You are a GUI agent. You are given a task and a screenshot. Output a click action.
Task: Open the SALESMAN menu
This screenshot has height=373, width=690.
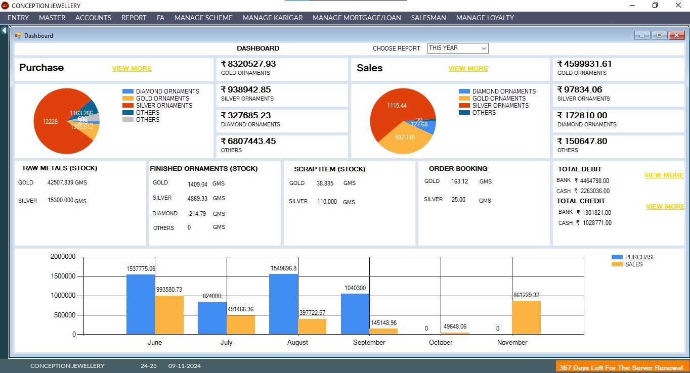click(x=428, y=18)
